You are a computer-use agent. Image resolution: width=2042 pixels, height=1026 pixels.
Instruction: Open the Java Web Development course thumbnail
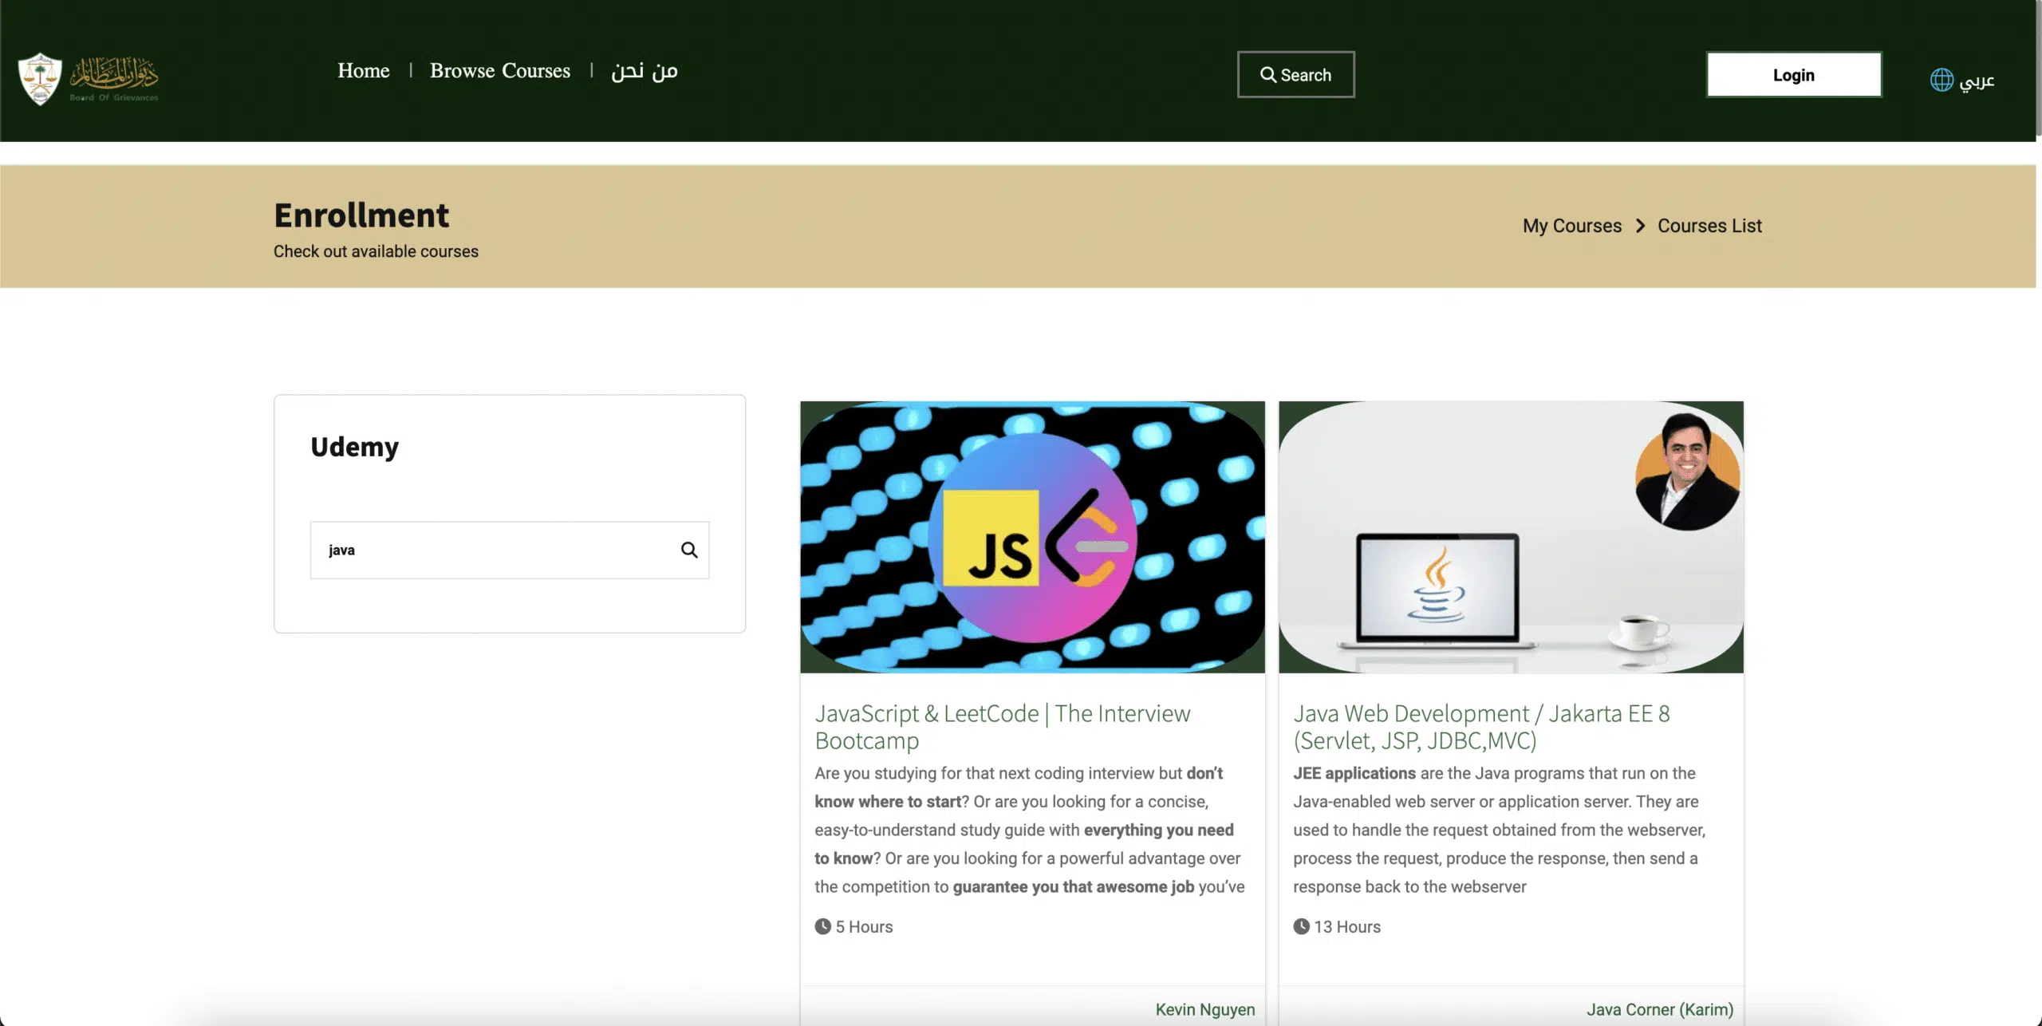pos(1511,537)
